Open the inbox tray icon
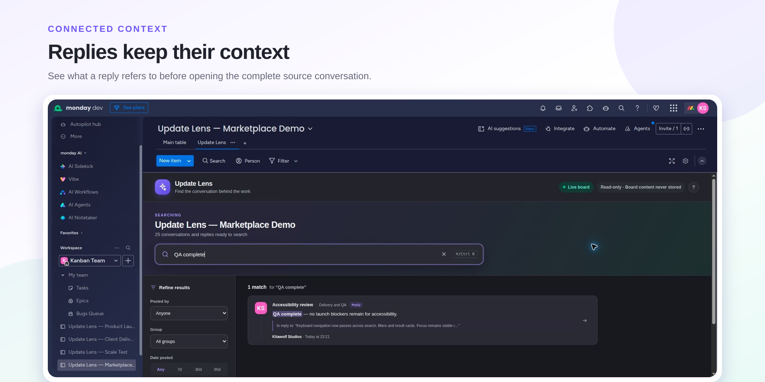The image size is (765, 382). 559,108
